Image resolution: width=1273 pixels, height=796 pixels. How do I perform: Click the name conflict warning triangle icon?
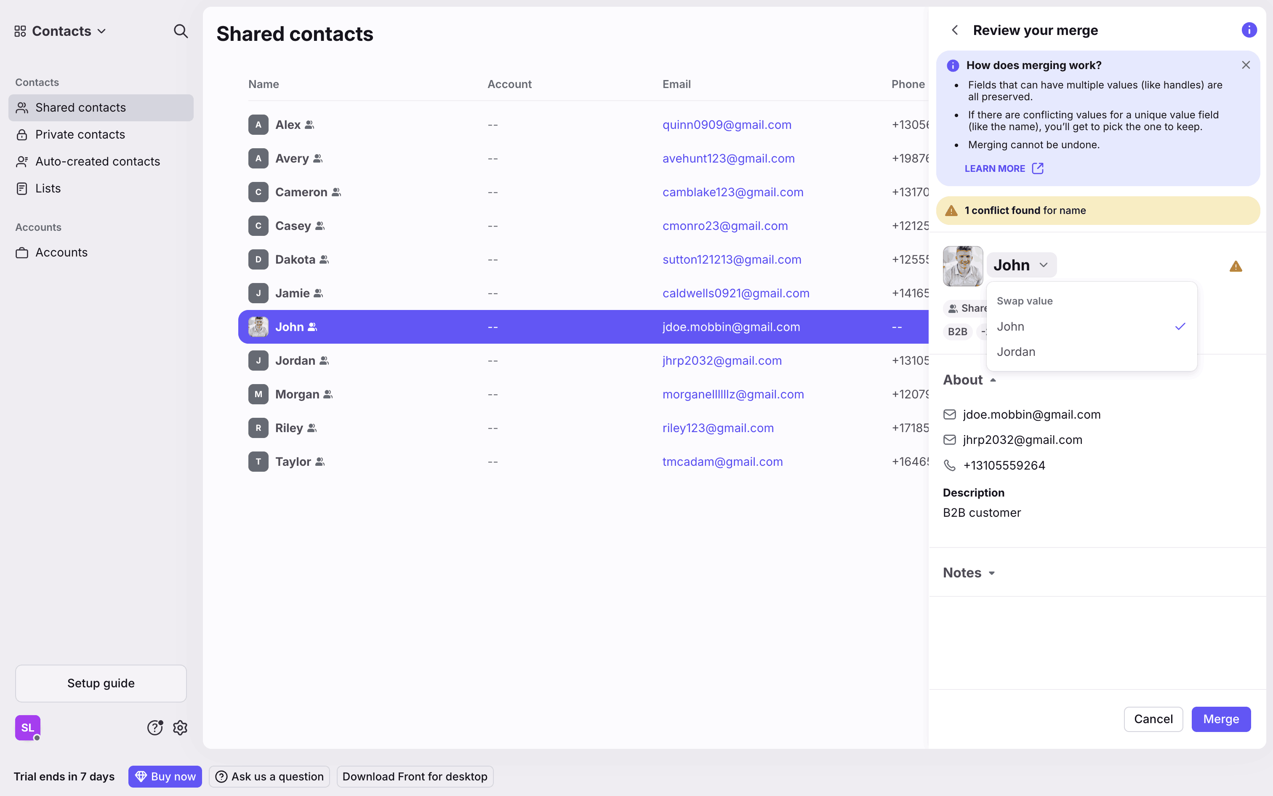1236,266
